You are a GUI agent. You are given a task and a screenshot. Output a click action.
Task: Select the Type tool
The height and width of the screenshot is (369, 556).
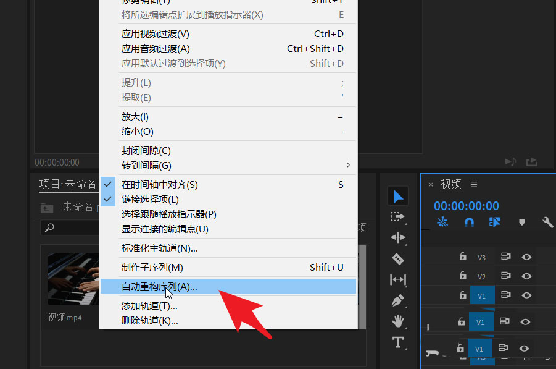point(398,342)
